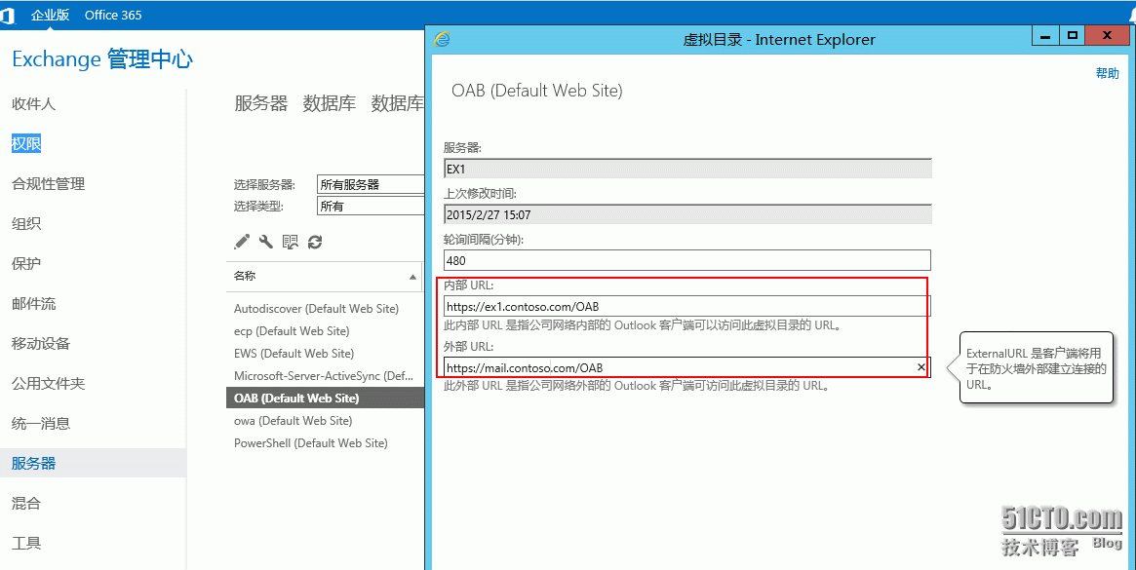Click the 帮助 help link in the dialog
This screenshot has width=1136, height=570.
pyautogui.click(x=1107, y=73)
